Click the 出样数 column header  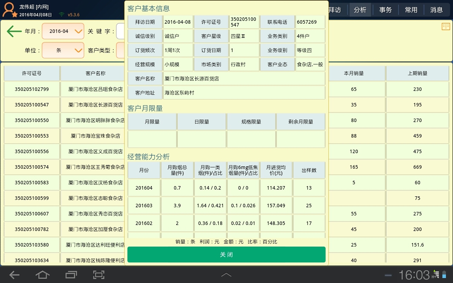pyautogui.click(x=309, y=170)
